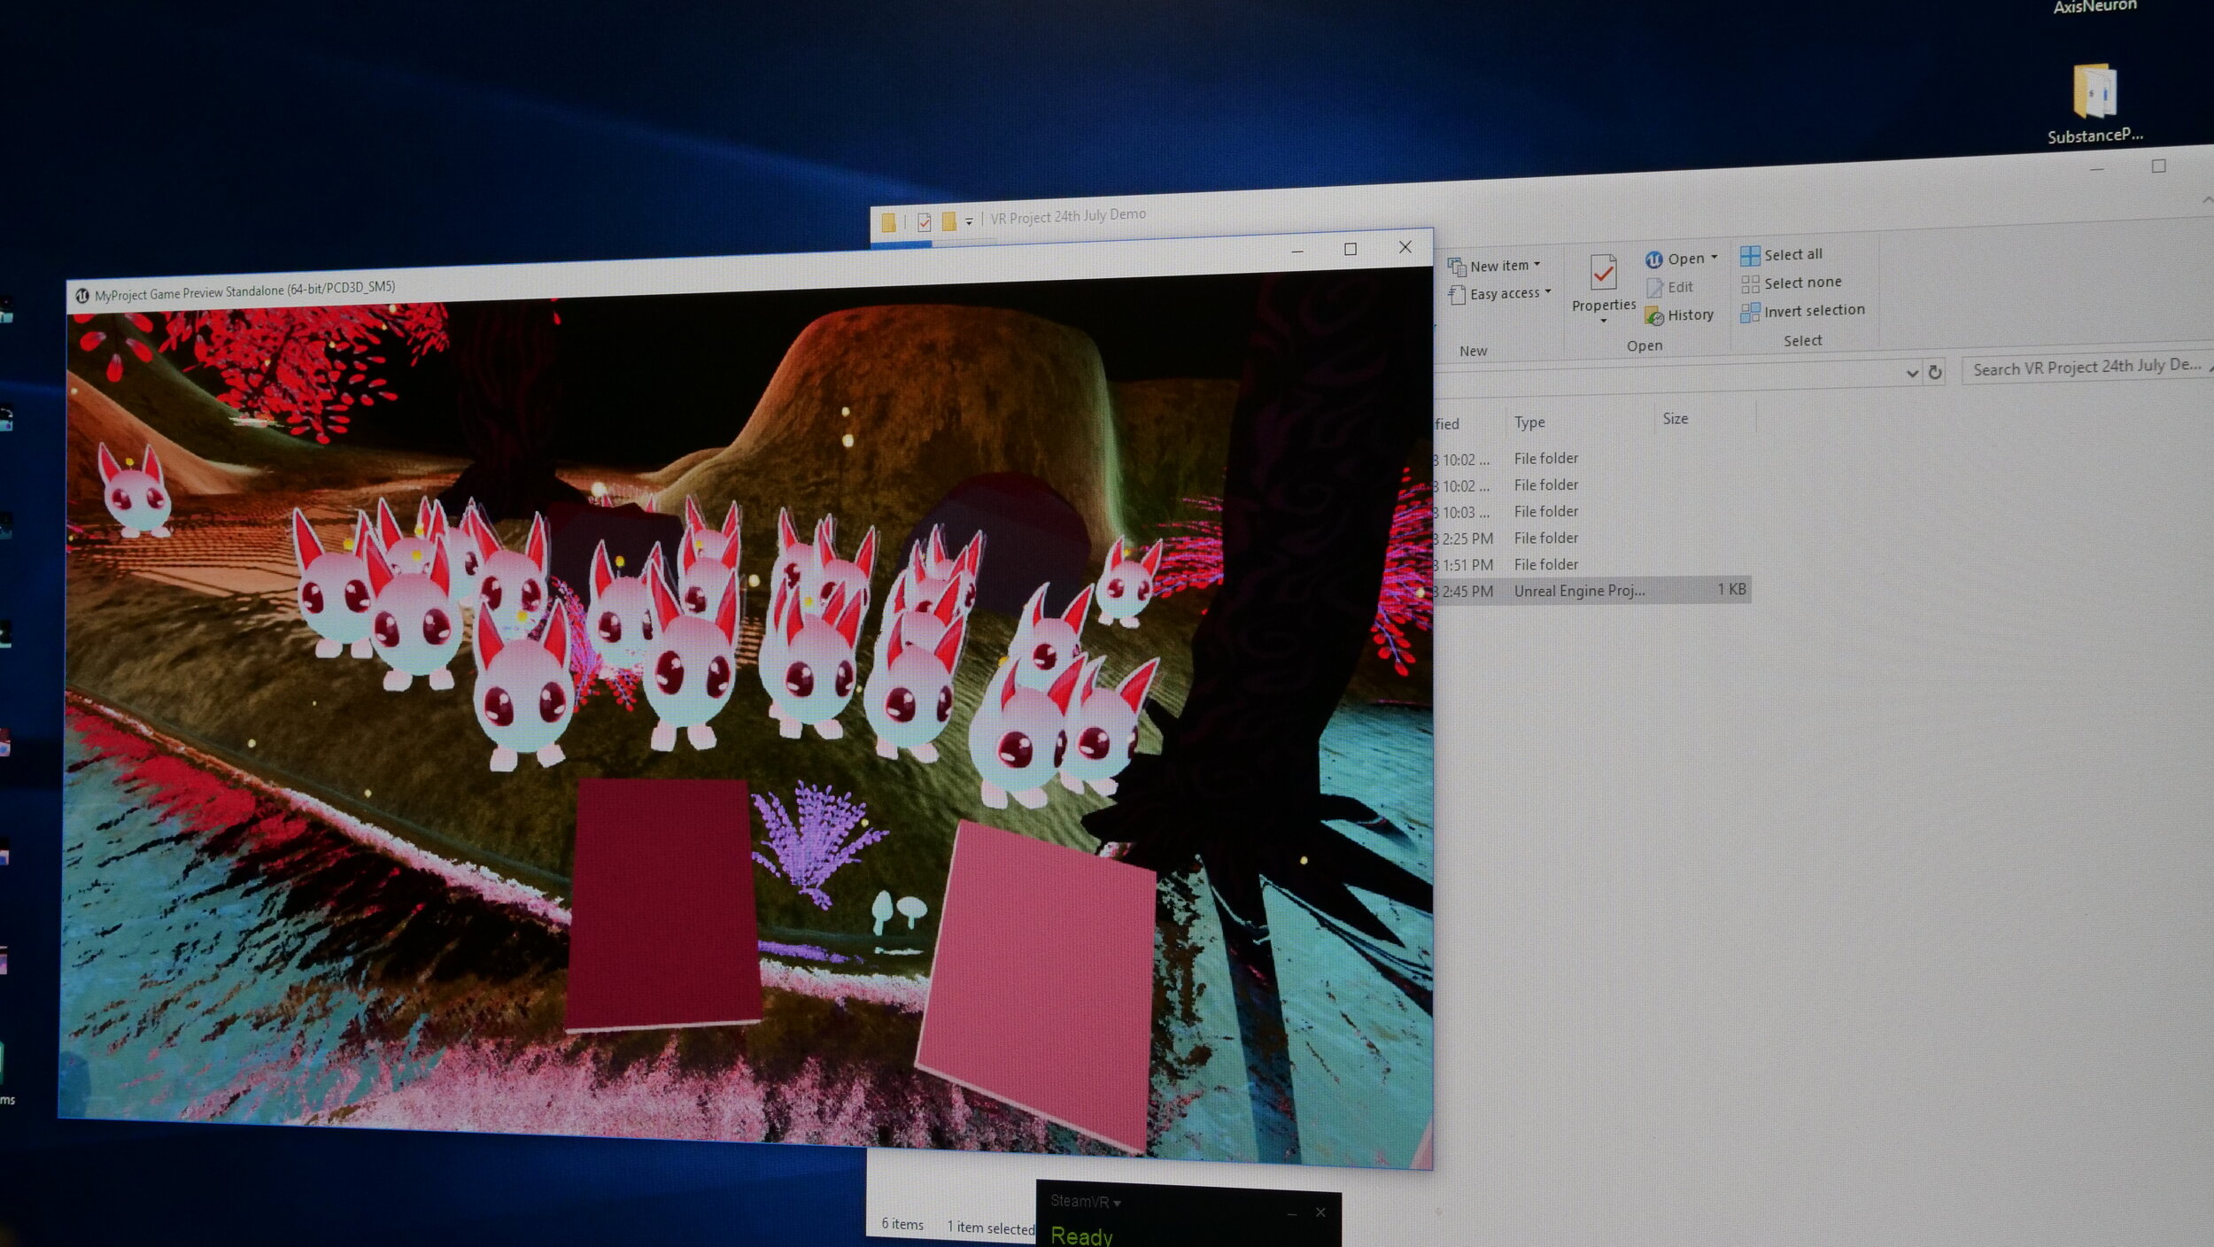Open the New item dropdown in File Explorer
Screen dimensions: 2214x1247
click(1495, 265)
